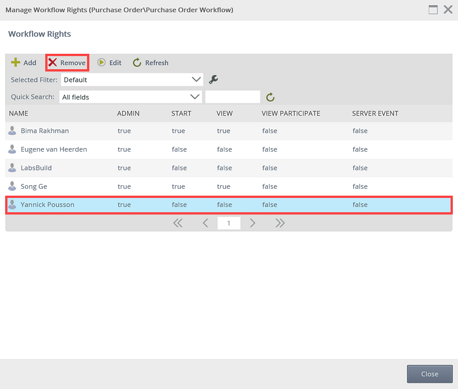Sort by the NAME column header
Screen dimensions: 458x389
[19, 113]
